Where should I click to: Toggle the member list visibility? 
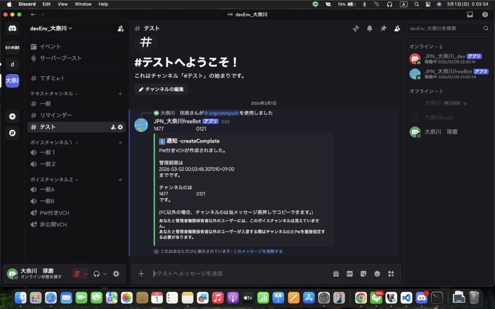(x=397, y=28)
